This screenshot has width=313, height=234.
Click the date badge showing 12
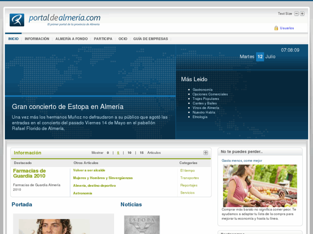pyautogui.click(x=260, y=57)
